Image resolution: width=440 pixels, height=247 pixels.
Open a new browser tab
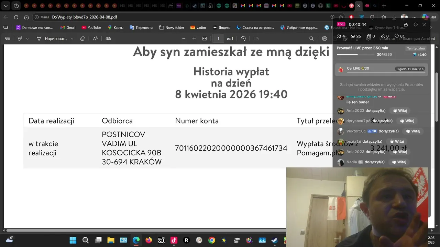pyautogui.click(x=384, y=6)
